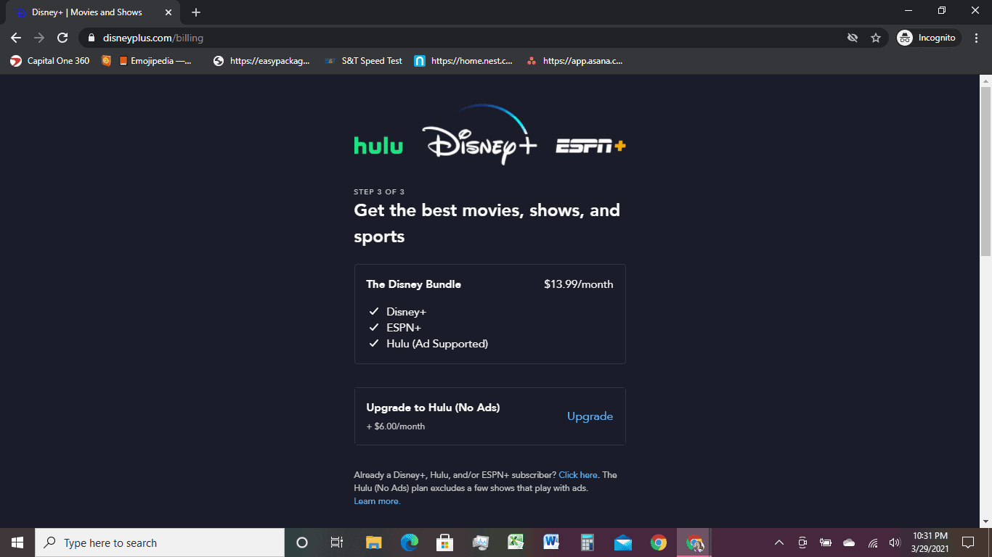Viewport: 992px width, 557px height.
Task: Open Calculator from the taskbar
Action: [587, 542]
